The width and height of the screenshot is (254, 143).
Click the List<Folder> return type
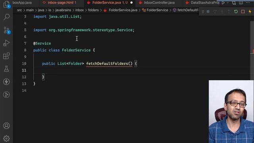[x=71, y=64]
